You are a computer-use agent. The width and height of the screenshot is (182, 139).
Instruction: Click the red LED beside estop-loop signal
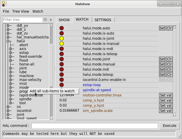(62, 85)
